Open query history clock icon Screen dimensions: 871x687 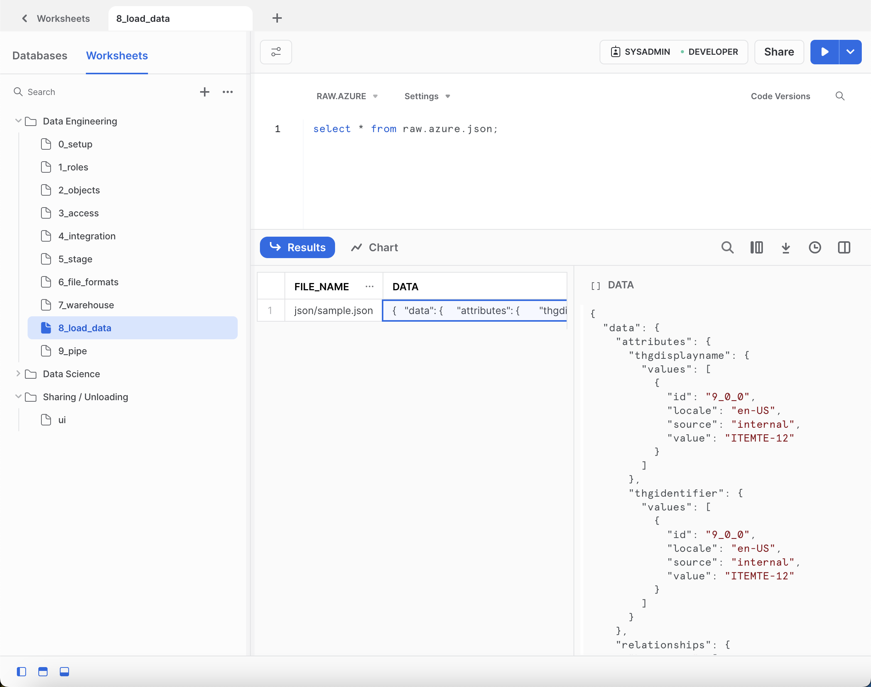point(815,247)
